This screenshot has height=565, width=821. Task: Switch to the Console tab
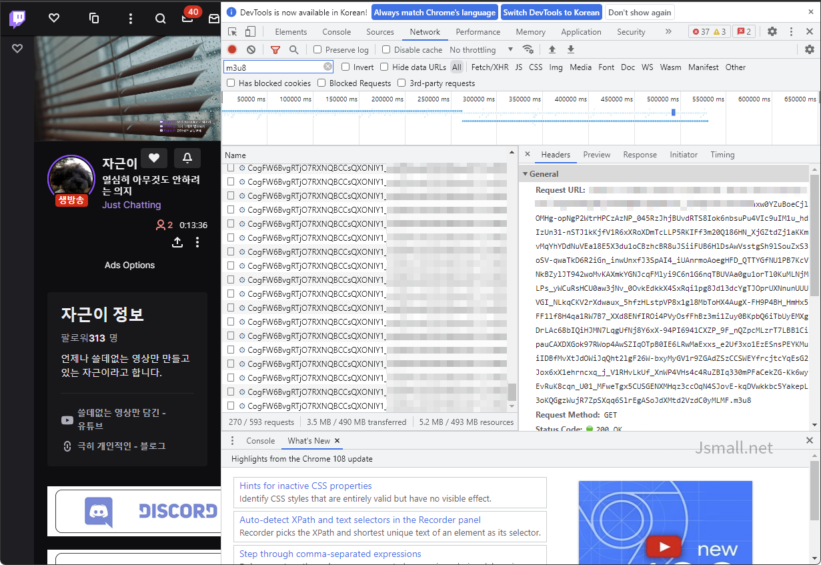(337, 32)
